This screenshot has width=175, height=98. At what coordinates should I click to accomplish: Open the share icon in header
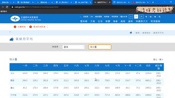pos(146,17)
